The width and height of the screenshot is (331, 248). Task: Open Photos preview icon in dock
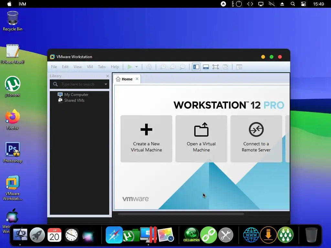[x=166, y=235]
